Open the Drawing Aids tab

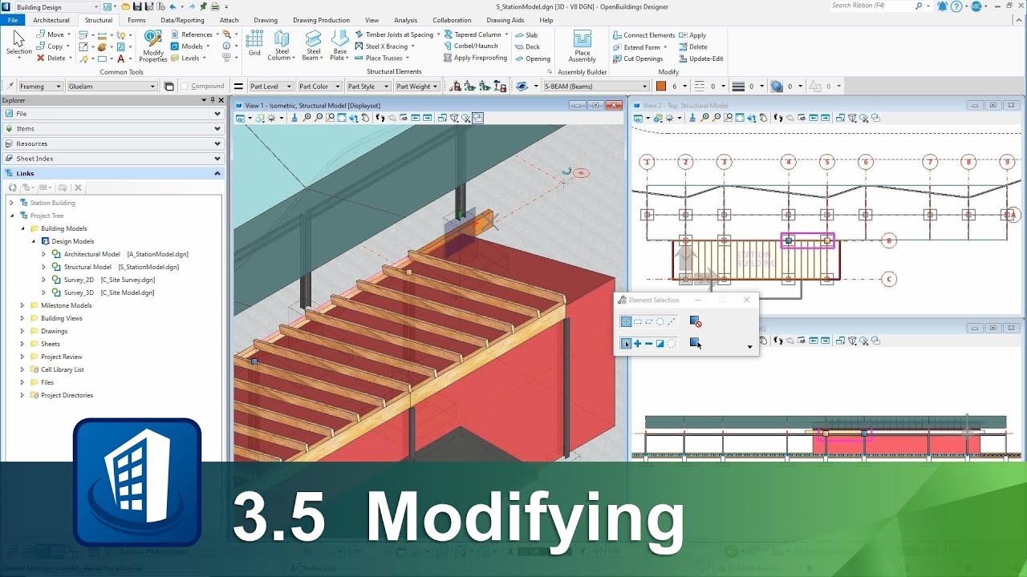(x=505, y=20)
